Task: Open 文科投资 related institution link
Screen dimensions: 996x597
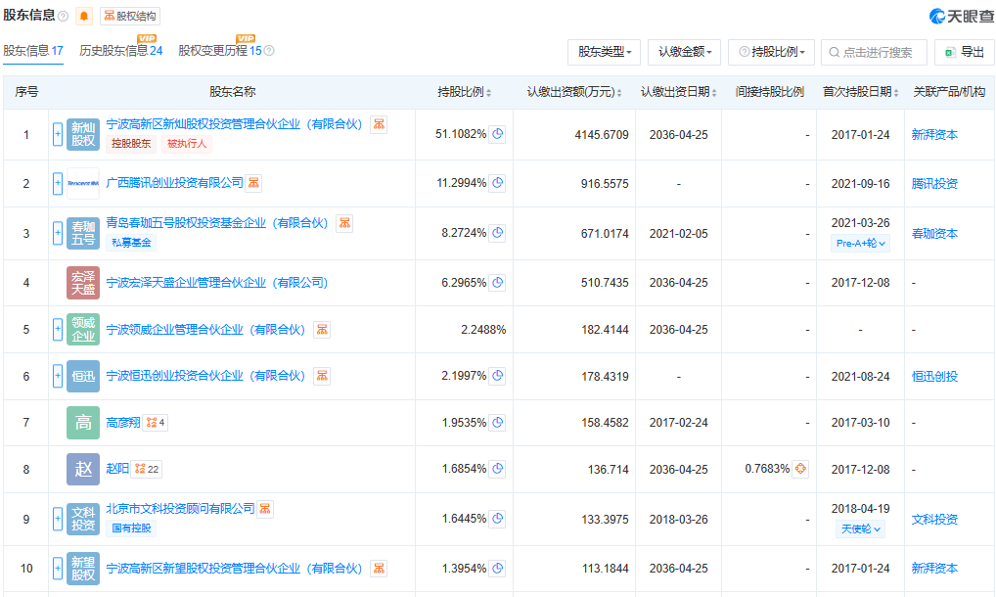Action: (934, 520)
